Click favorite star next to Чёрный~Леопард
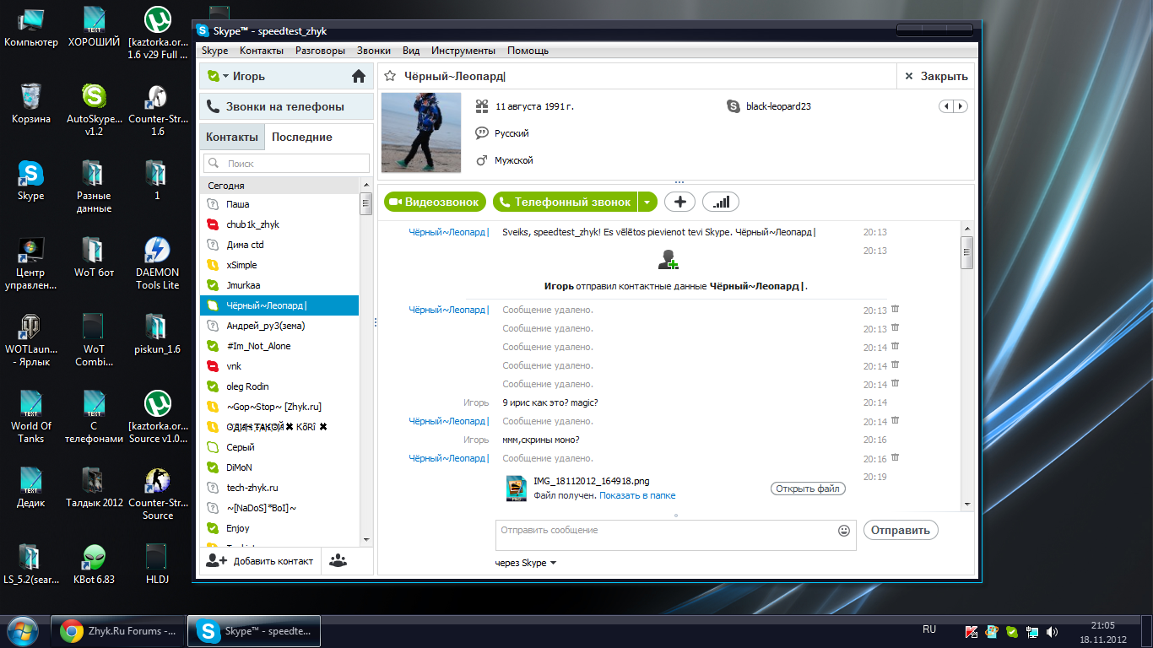Screen dimensions: 1153x648 click(390, 76)
